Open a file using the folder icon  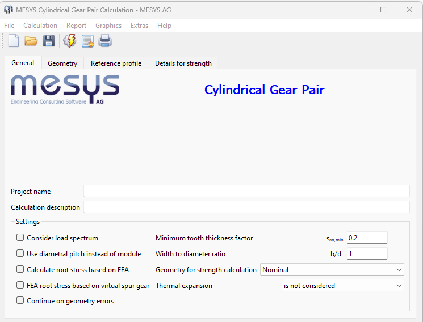tap(31, 41)
